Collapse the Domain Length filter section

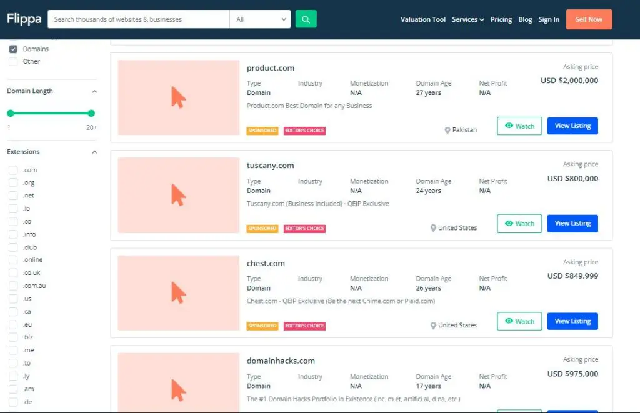tap(94, 91)
